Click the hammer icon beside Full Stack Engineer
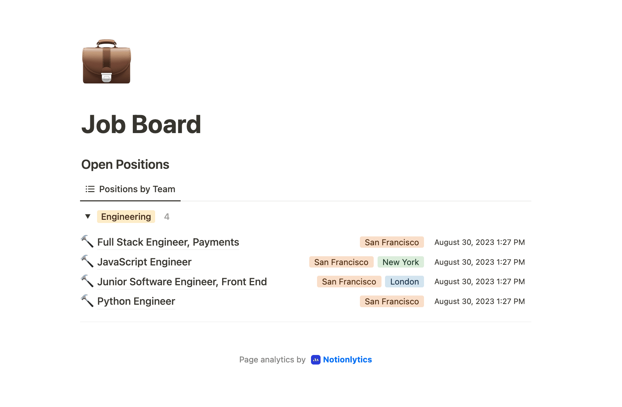Image resolution: width=622 pixels, height=407 pixels. click(x=87, y=242)
